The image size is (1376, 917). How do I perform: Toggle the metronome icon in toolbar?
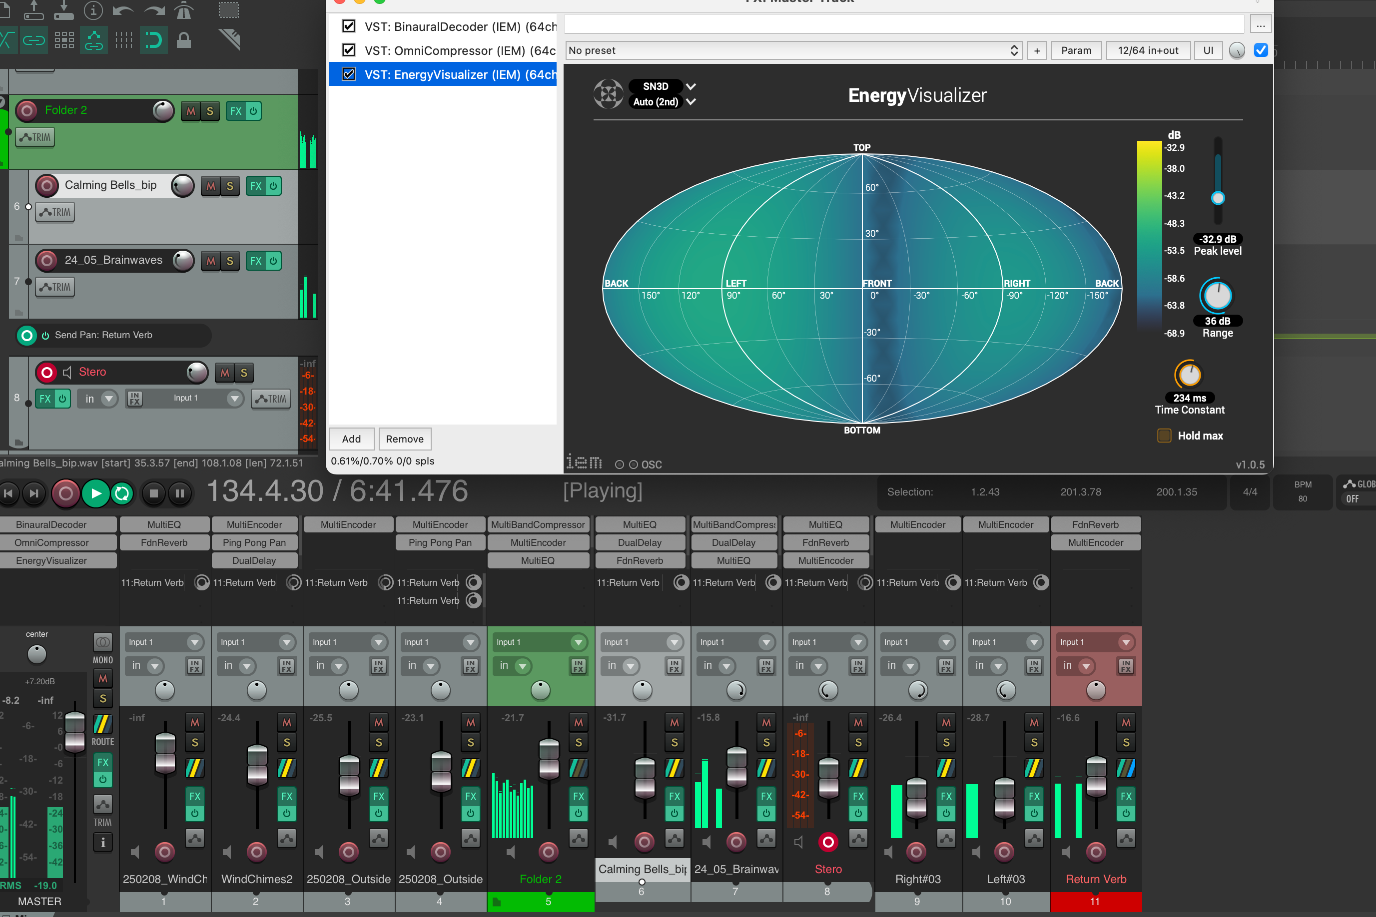184,10
